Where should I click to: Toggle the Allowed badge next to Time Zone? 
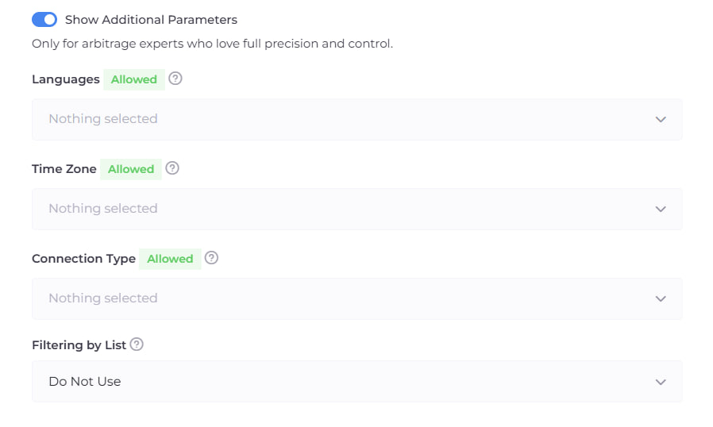pos(131,169)
